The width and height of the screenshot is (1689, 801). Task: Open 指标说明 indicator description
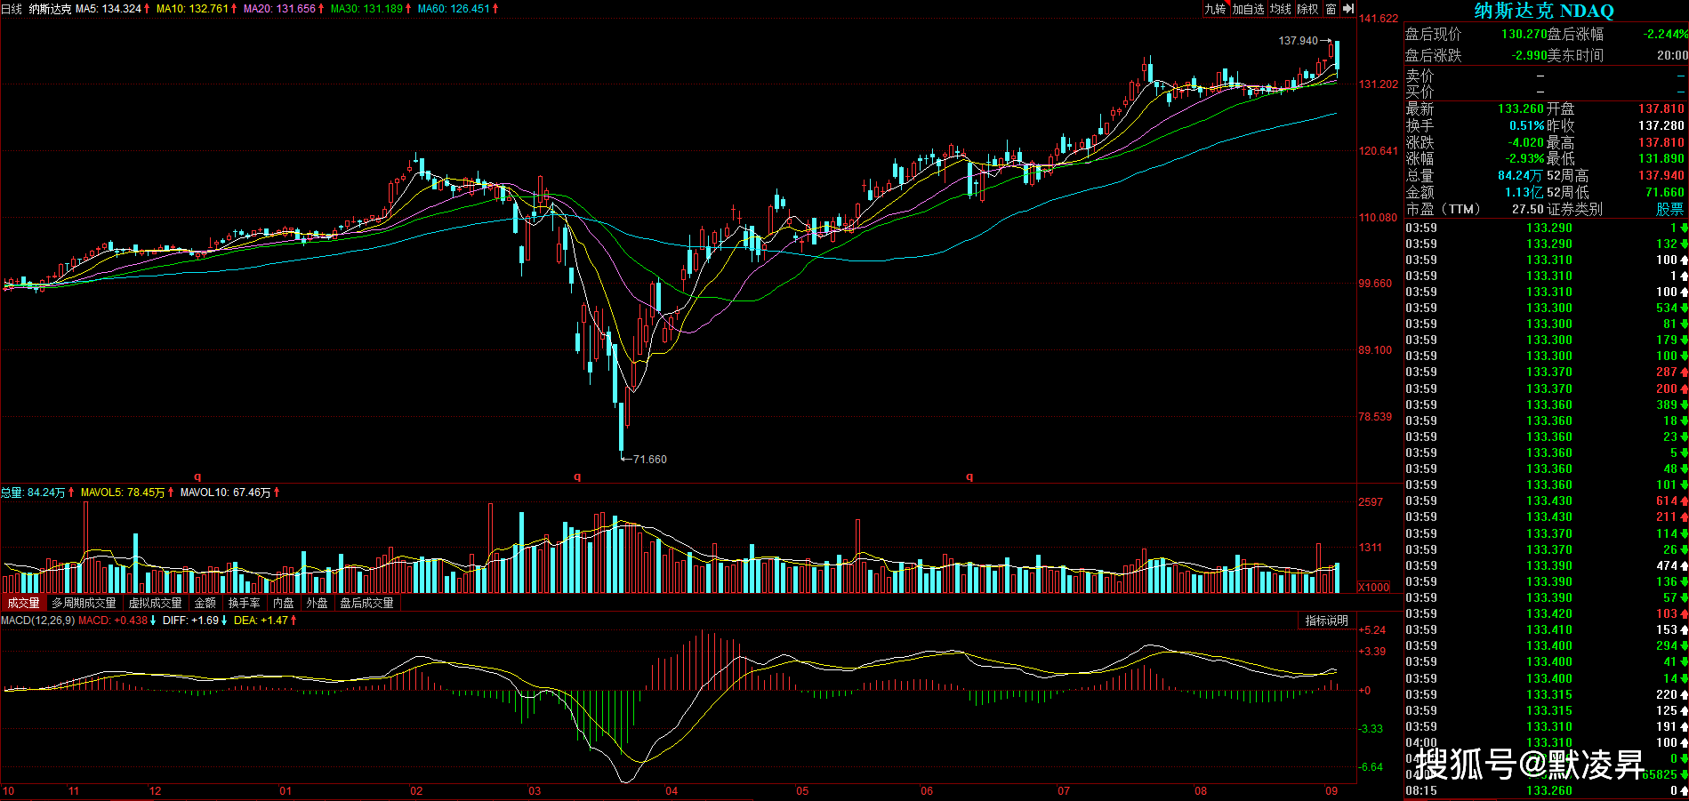[1326, 621]
